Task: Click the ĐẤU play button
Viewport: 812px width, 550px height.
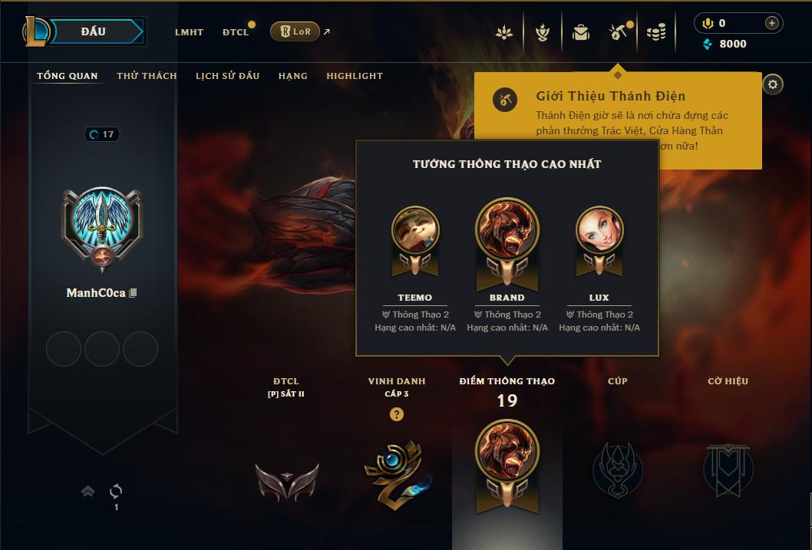Action: pos(94,31)
